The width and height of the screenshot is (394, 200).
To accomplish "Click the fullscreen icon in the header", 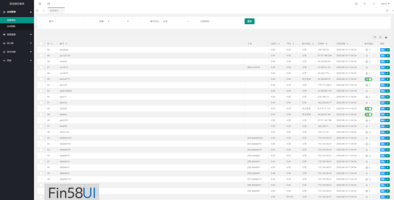I will pyautogui.click(x=374, y=4).
